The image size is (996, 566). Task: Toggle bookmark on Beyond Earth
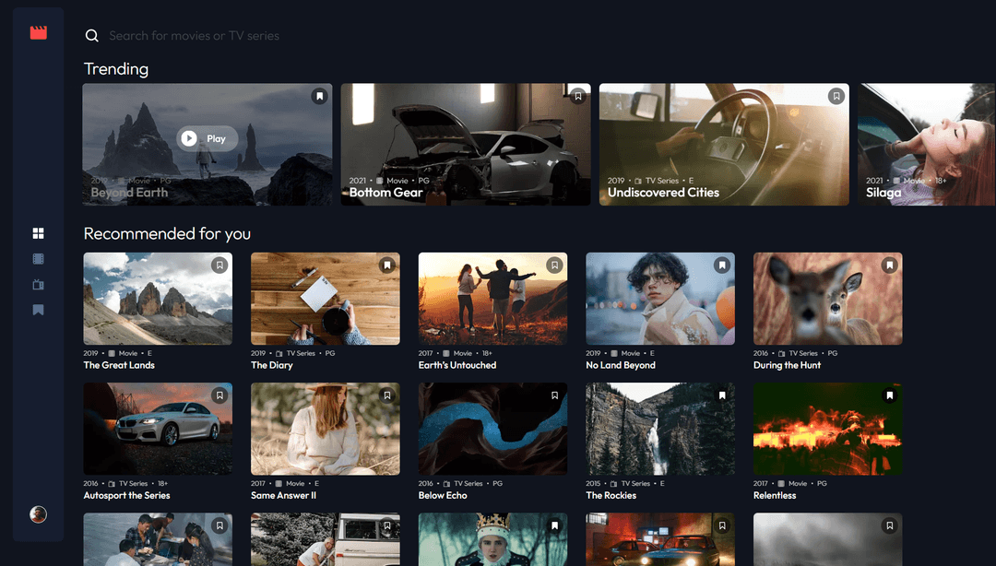319,96
